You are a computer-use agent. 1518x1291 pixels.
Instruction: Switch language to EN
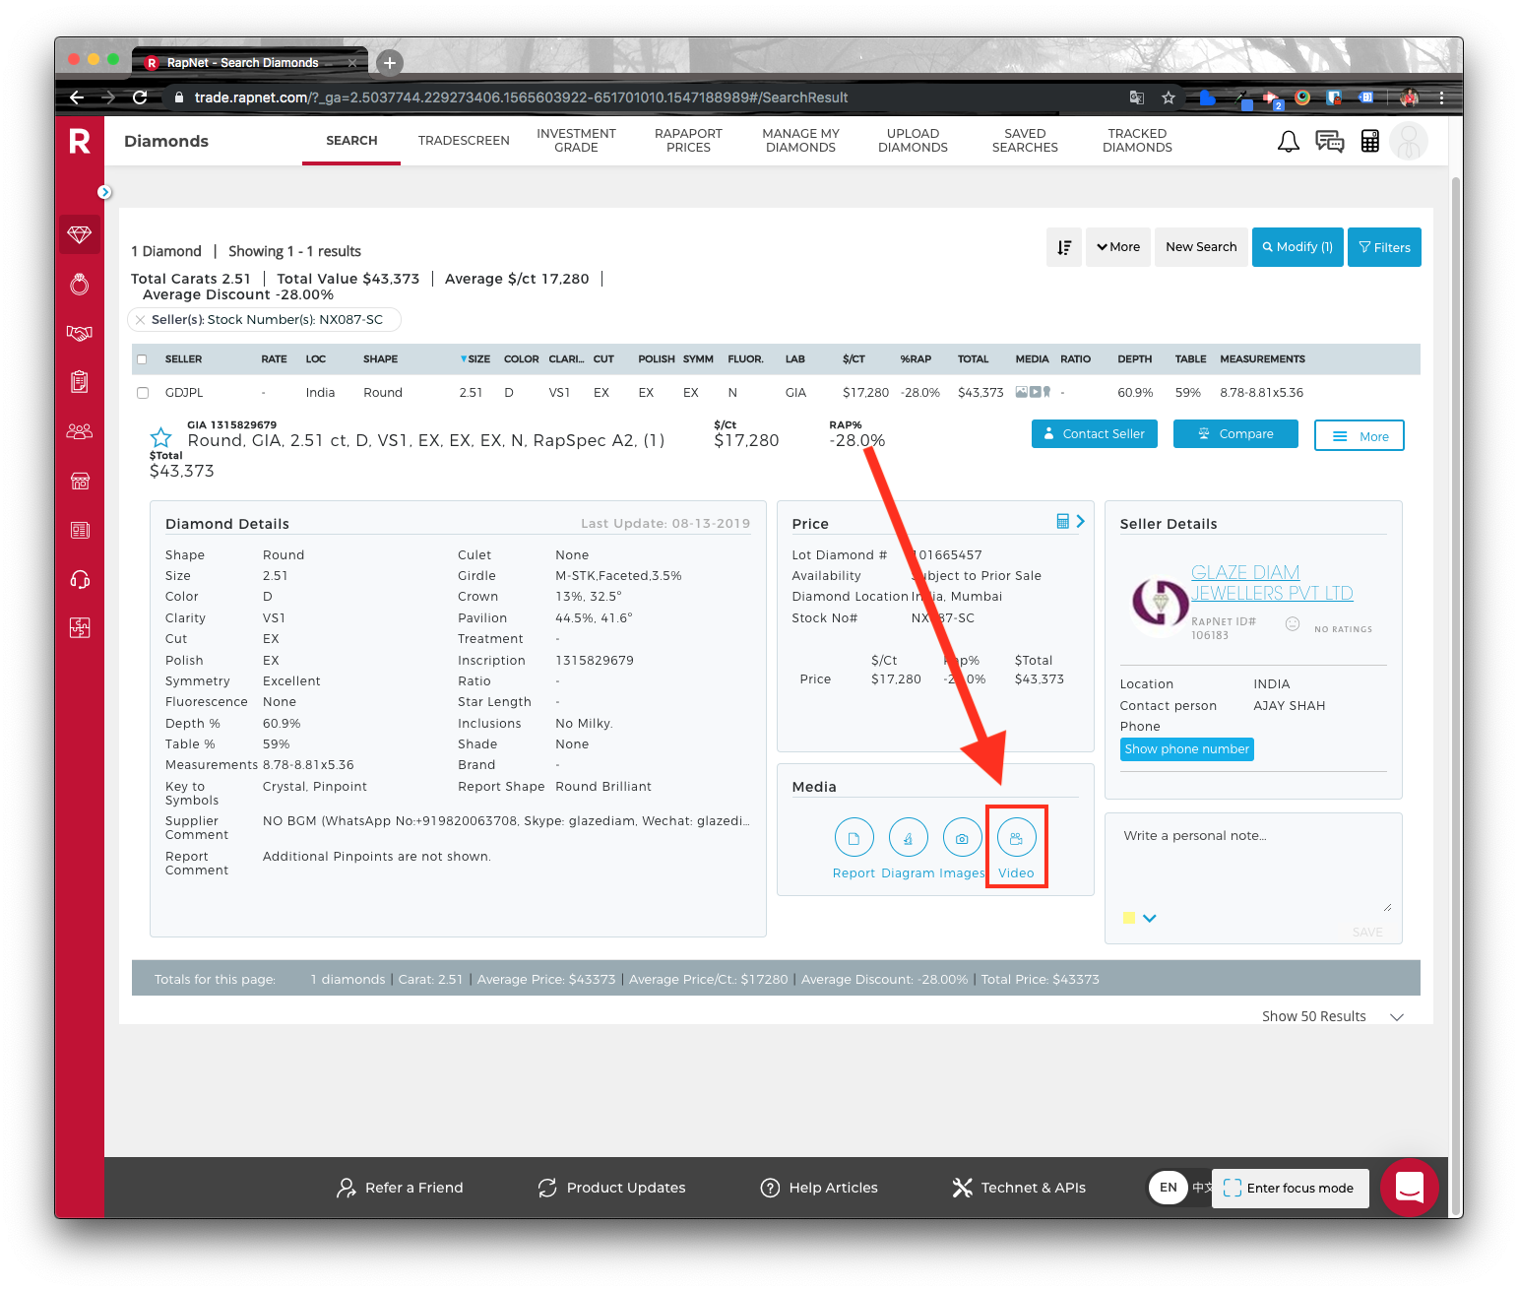1169,1188
